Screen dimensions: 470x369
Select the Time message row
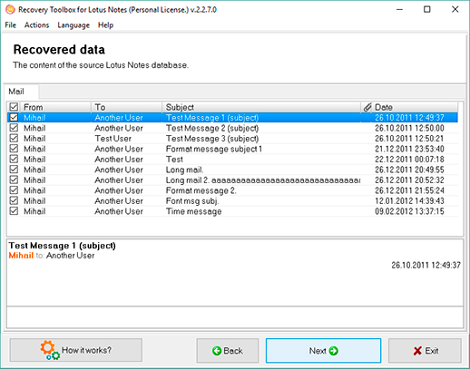click(232, 211)
